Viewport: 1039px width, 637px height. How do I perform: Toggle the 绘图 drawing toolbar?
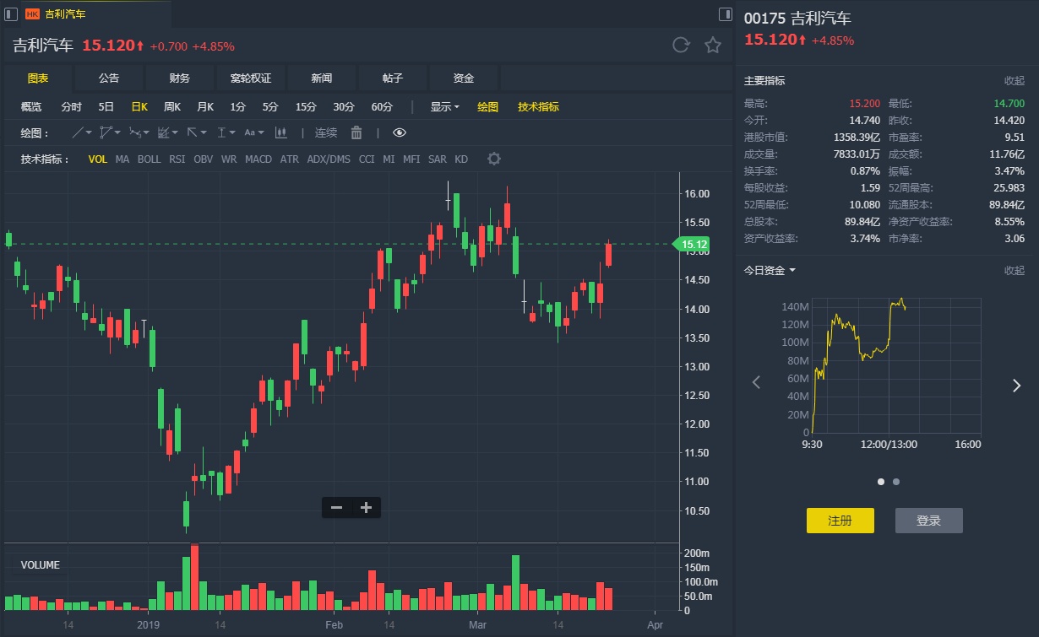(488, 107)
